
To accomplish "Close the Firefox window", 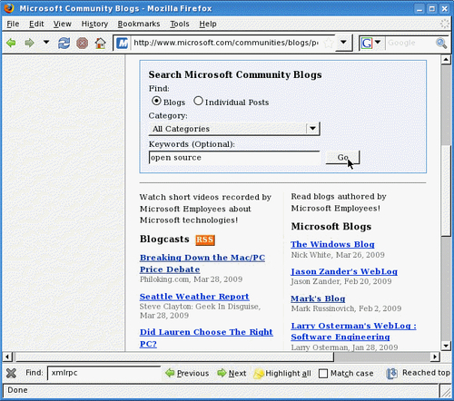I will click(444, 9).
